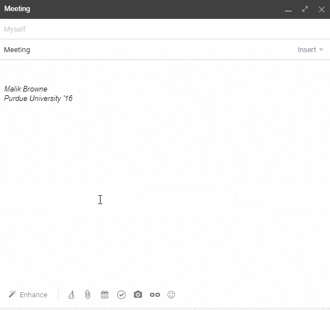Viewport: 330px width, 310px height.
Task: Close the Meeting compose window
Action: [x=322, y=9]
